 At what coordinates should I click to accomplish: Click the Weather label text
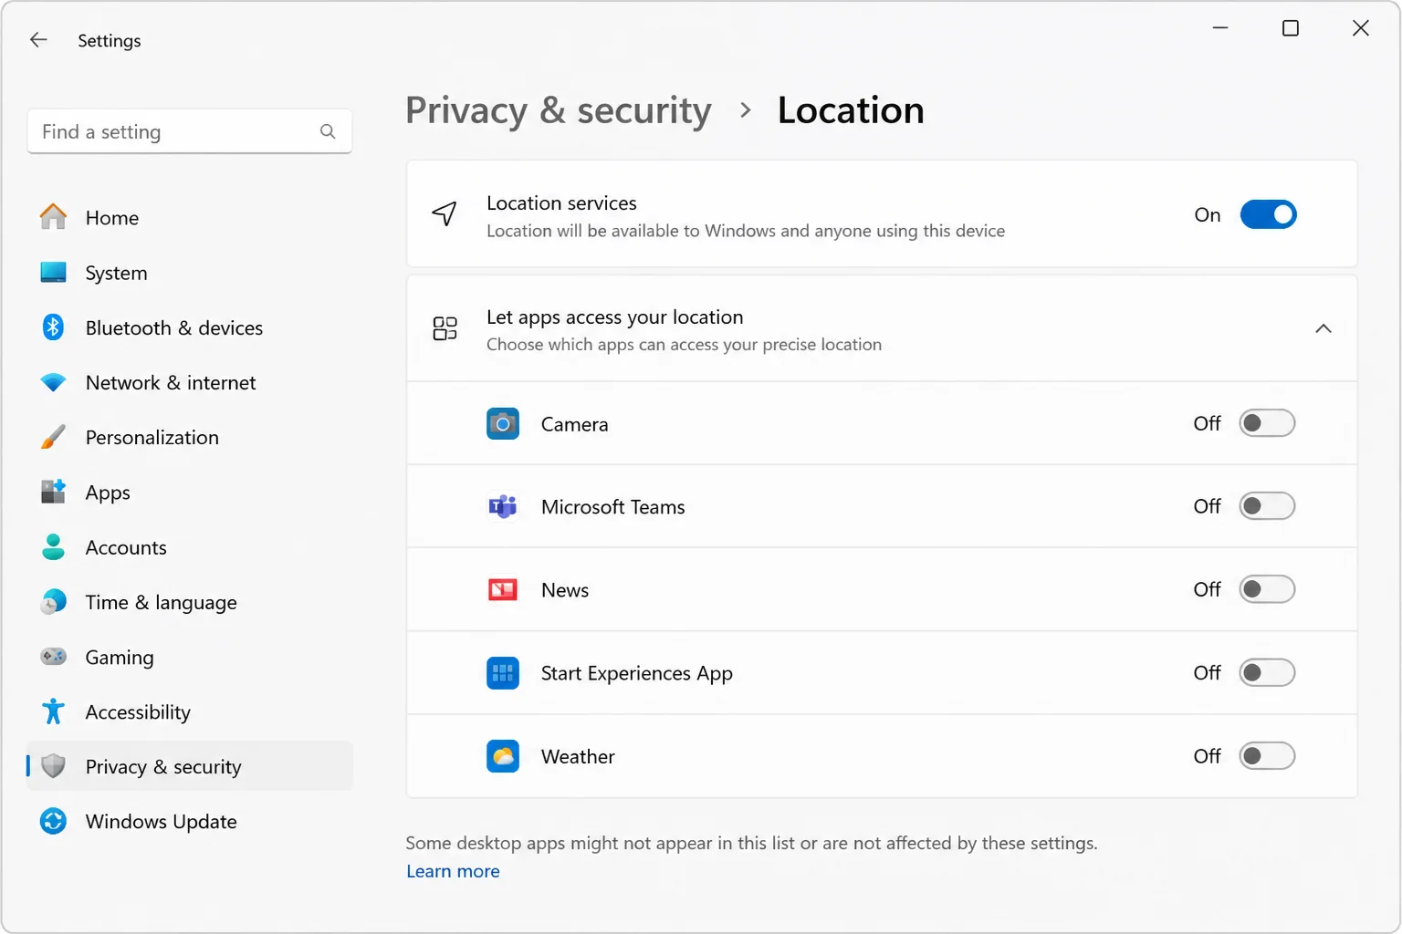(x=578, y=756)
